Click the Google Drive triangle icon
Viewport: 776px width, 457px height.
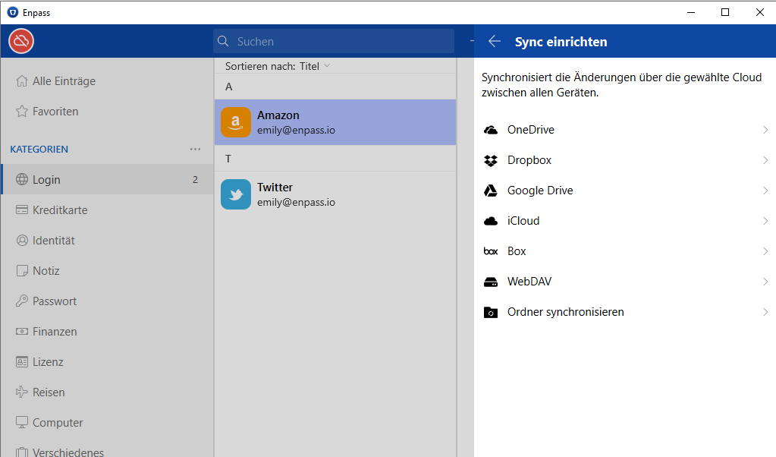tap(491, 191)
